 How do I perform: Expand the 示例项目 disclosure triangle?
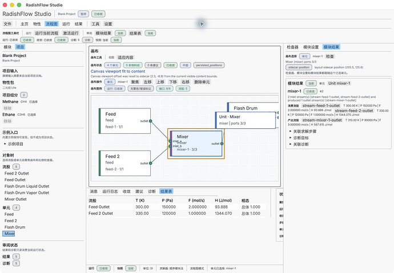pos(5,144)
